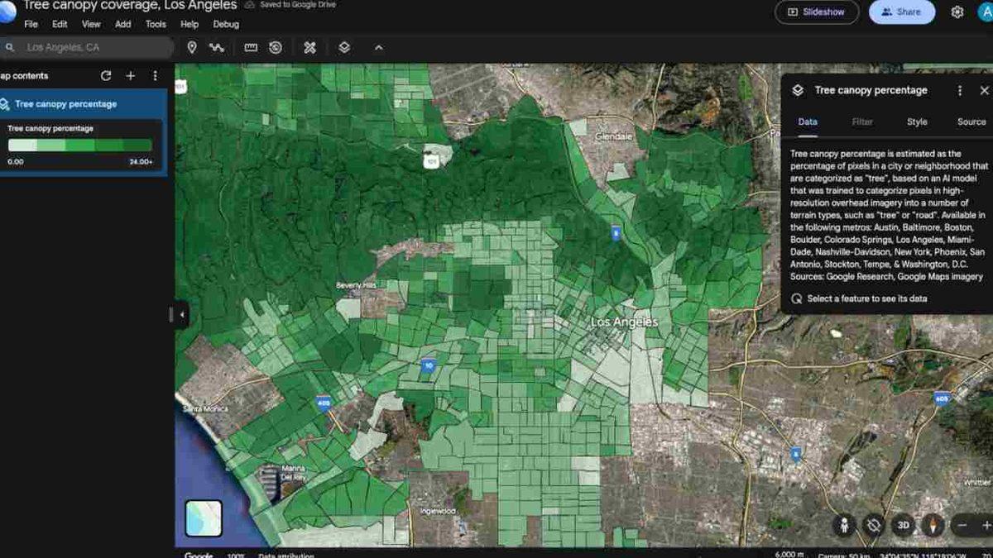Switch to the Style tab
The height and width of the screenshot is (558, 993).
pyautogui.click(x=917, y=122)
